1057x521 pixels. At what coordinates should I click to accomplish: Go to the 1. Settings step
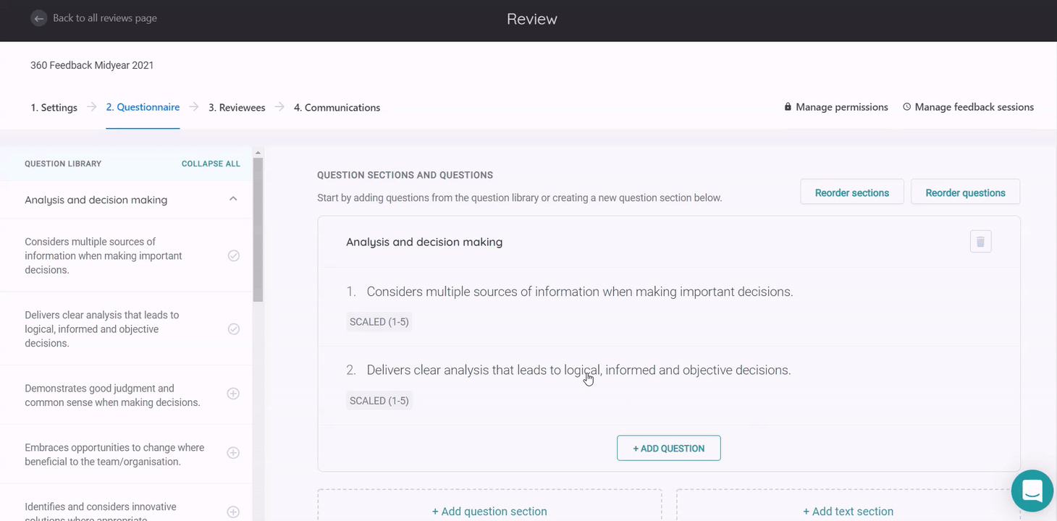click(x=54, y=107)
